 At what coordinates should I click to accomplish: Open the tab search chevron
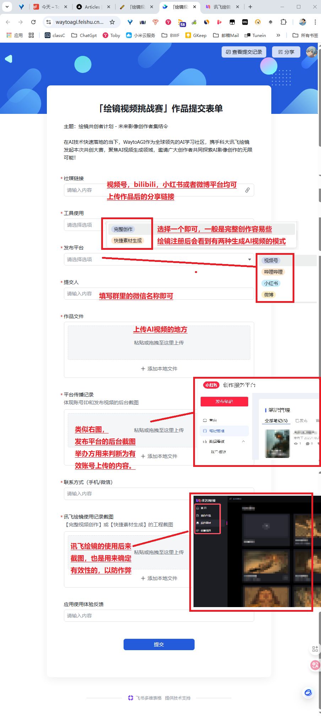click(7, 7)
